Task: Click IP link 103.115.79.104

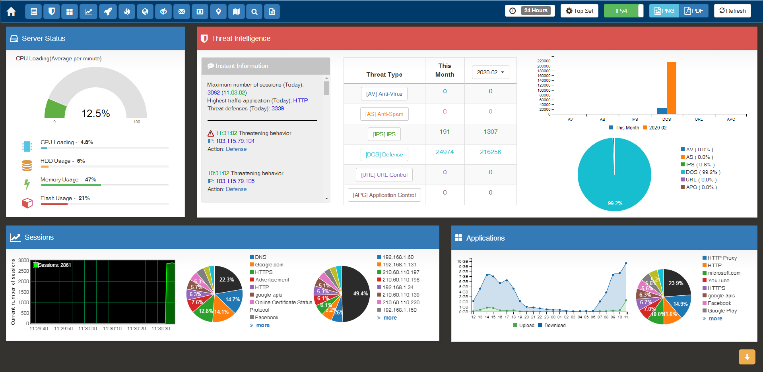Action: pos(235,141)
